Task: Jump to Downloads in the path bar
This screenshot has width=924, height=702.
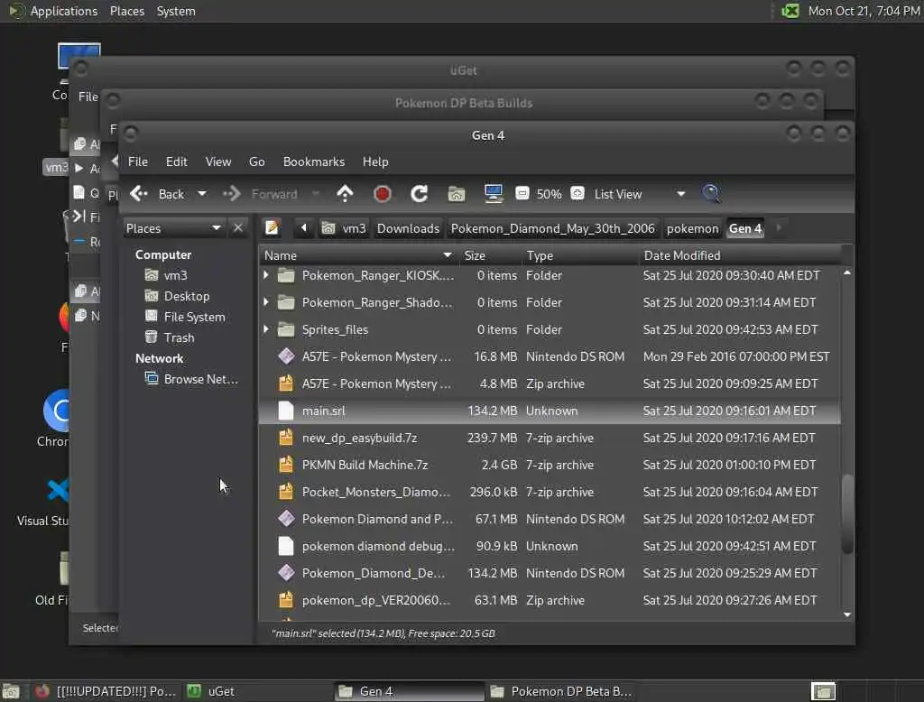Action: (408, 228)
